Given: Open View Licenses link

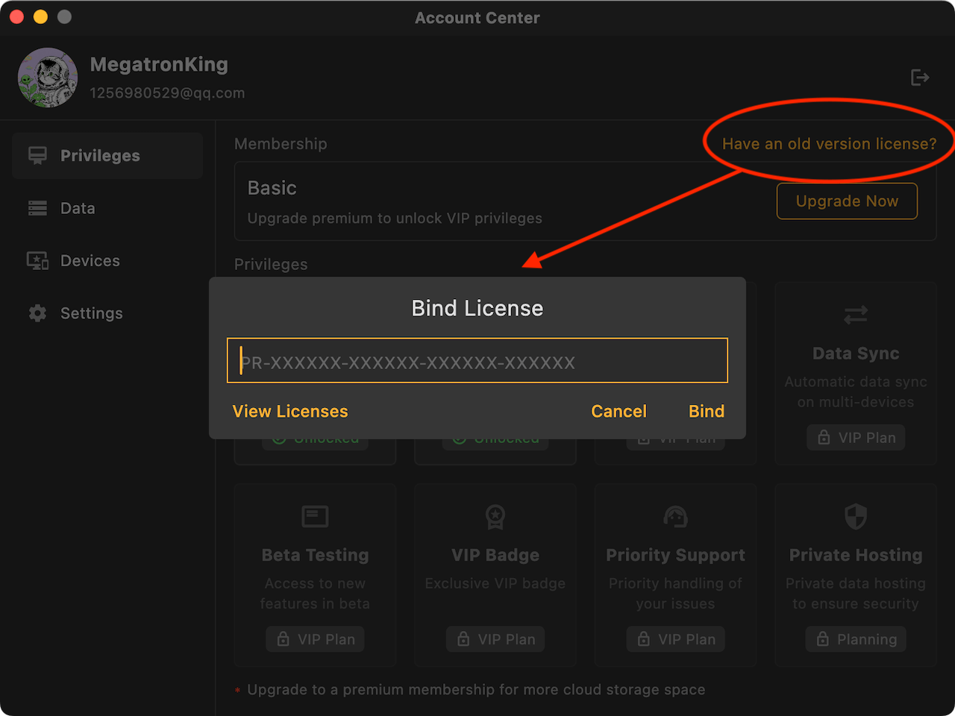Looking at the screenshot, I should pos(290,412).
